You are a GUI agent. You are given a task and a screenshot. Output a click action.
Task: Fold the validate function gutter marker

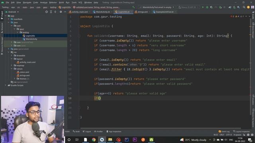click(x=79, y=36)
